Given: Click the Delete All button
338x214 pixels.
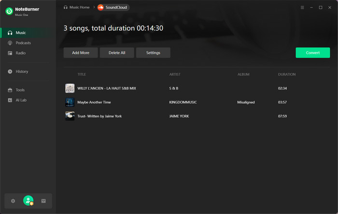Looking at the screenshot, I should [x=117, y=53].
